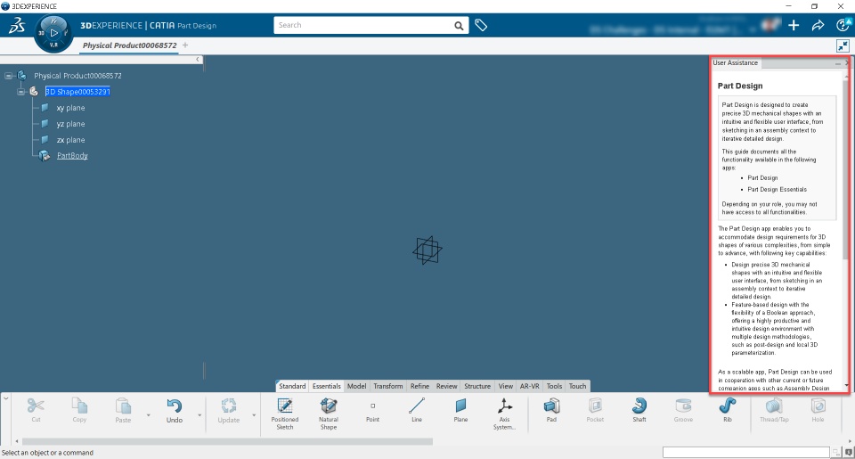Select the Groove tool

[683, 406]
